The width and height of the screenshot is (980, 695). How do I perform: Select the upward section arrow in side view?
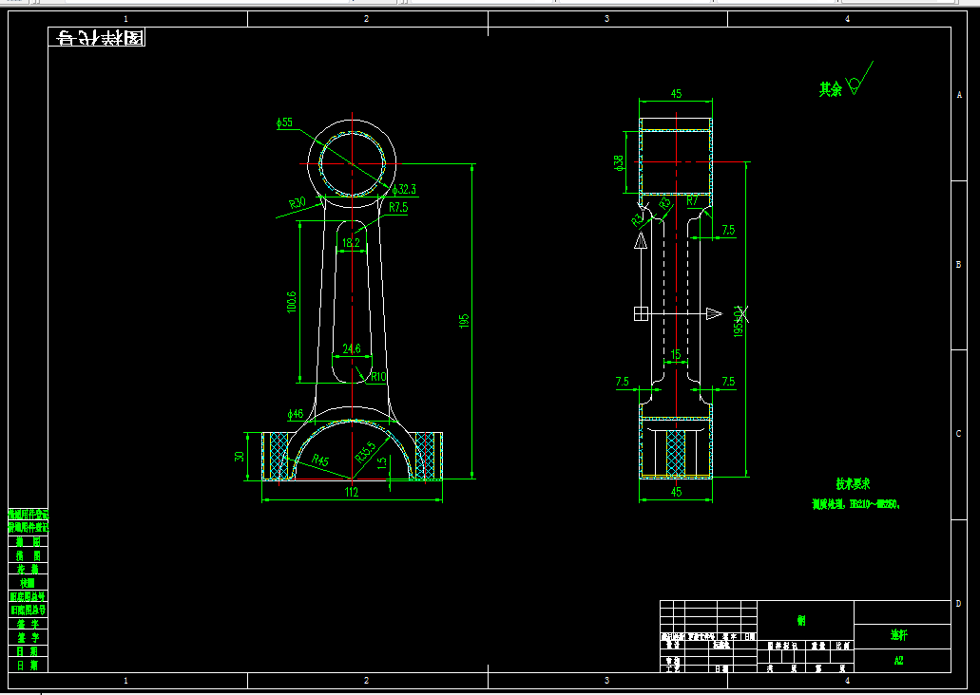(x=641, y=240)
